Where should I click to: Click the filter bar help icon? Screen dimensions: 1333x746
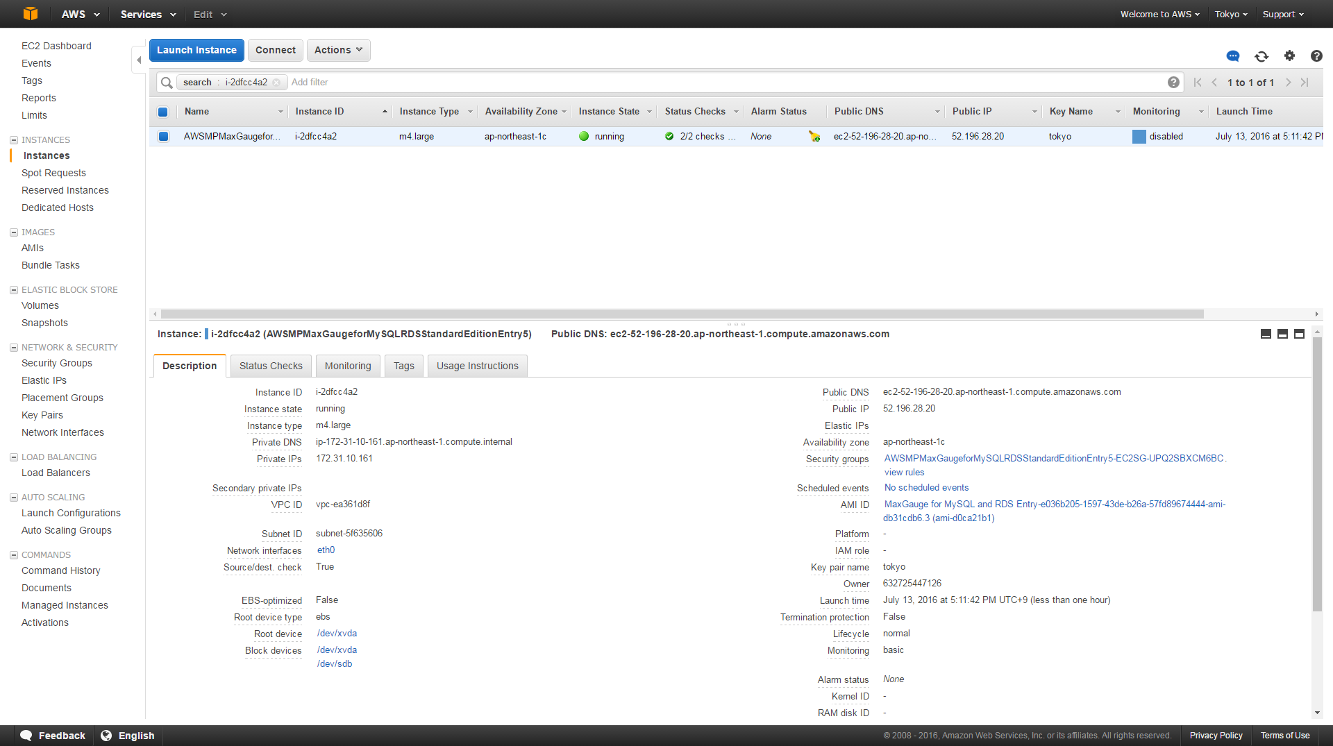click(1173, 83)
